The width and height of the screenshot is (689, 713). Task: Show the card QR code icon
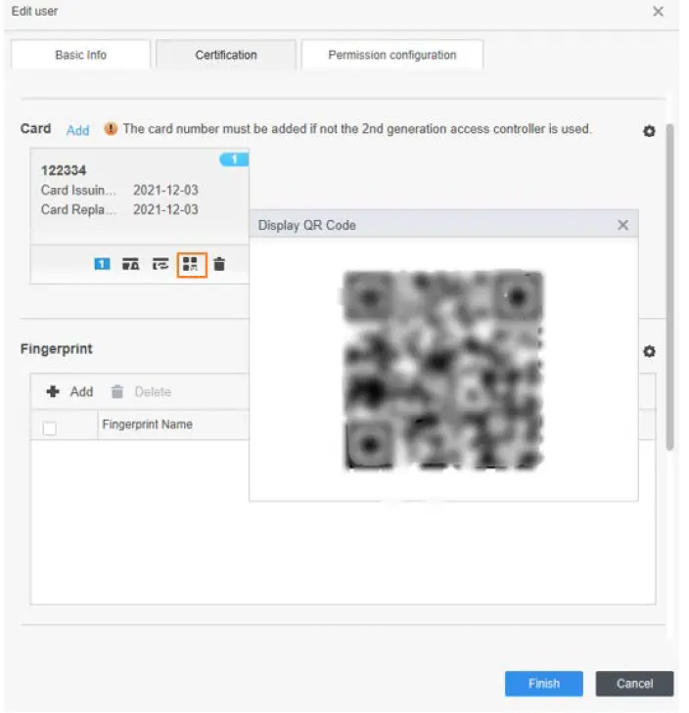click(191, 264)
